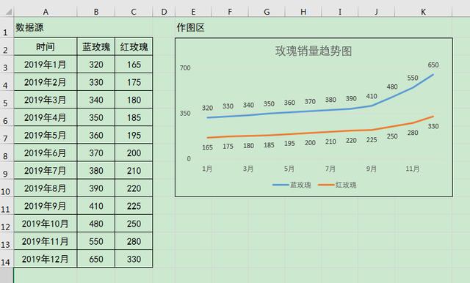Click the select-all corner triangle
Image resolution: width=470 pixels, height=283 pixels.
(x=9, y=12)
